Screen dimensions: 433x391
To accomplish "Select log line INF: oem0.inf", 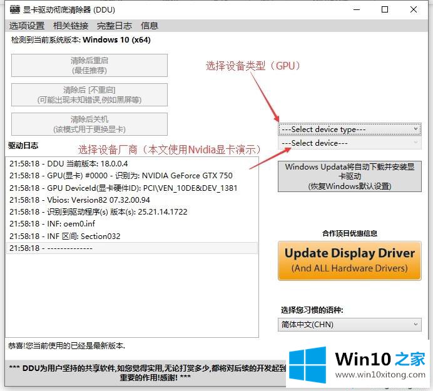I will point(132,224).
